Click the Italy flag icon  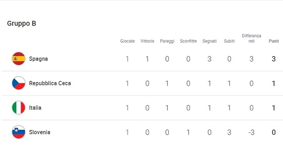pos(19,108)
